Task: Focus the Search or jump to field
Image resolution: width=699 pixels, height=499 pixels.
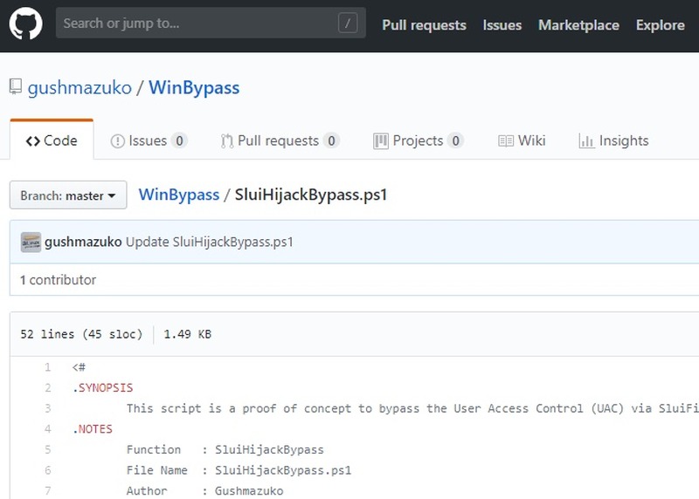Action: pos(197,24)
